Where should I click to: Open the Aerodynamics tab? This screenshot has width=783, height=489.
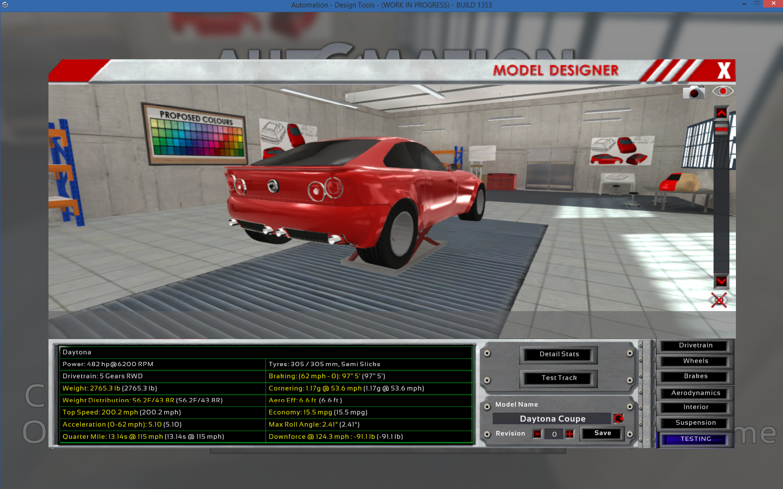[695, 393]
